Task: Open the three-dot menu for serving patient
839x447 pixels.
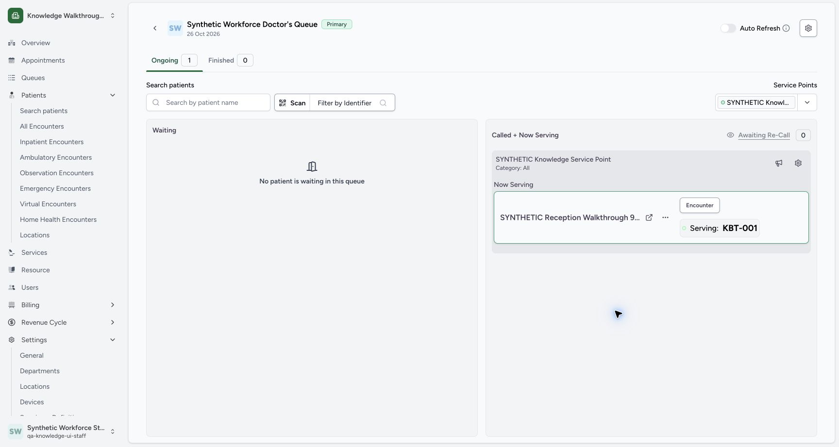Action: click(665, 217)
